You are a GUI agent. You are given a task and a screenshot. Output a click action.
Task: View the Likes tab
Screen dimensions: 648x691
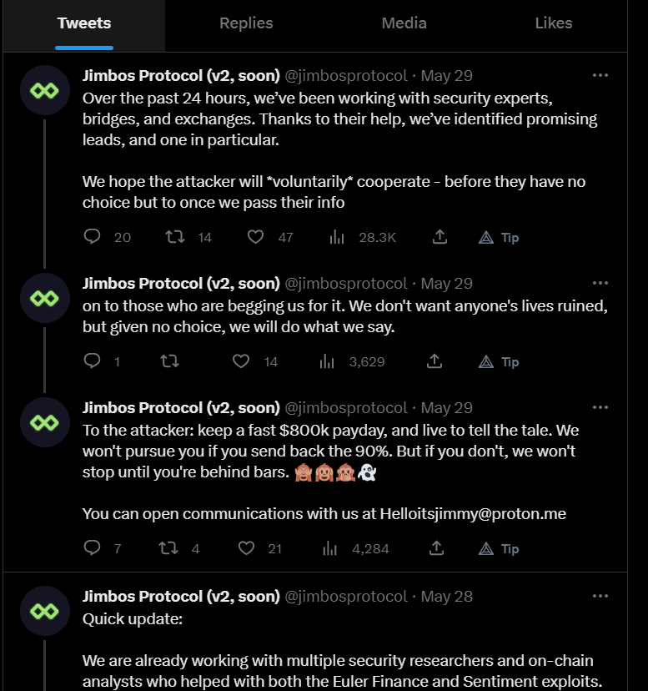click(x=554, y=23)
